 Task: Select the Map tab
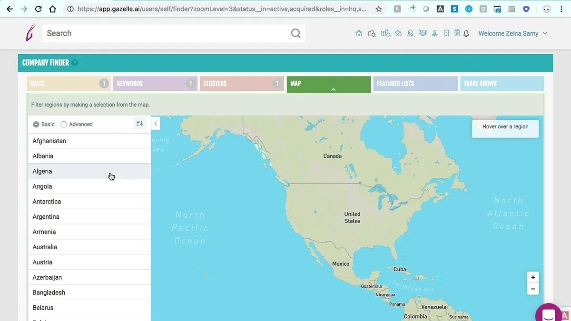(328, 84)
